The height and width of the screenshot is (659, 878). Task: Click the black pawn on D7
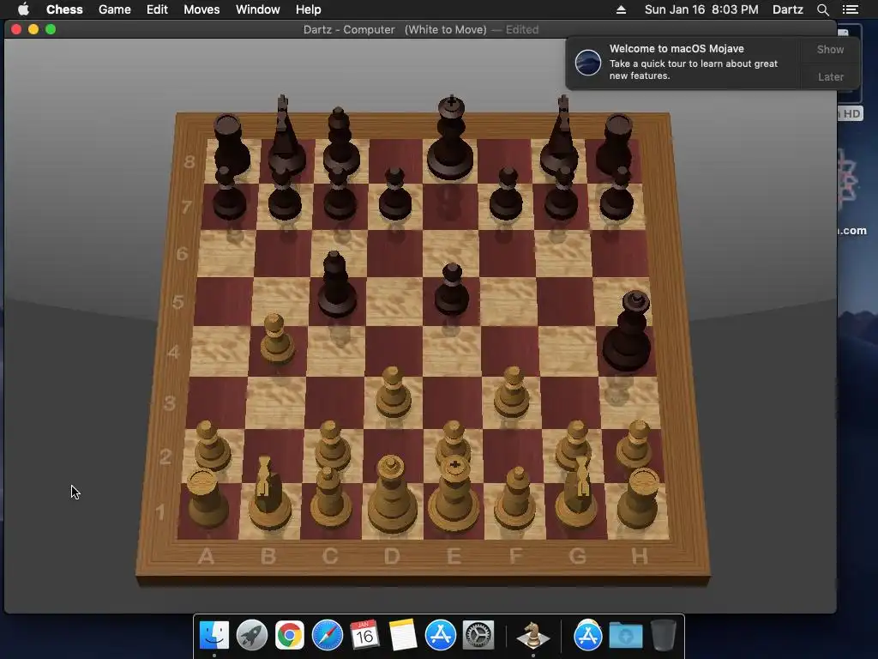click(395, 195)
